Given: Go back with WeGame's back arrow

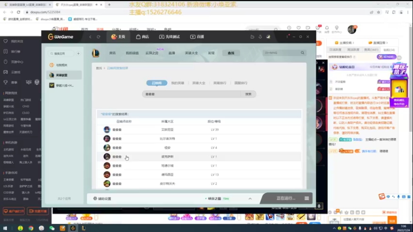Looking at the screenshot, I should click(x=90, y=37).
